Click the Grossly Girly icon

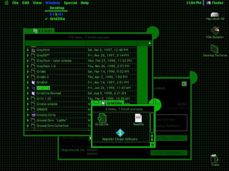tap(33, 115)
